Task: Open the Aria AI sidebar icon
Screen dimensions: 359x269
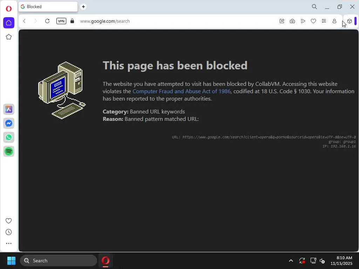Action: tap(9, 109)
